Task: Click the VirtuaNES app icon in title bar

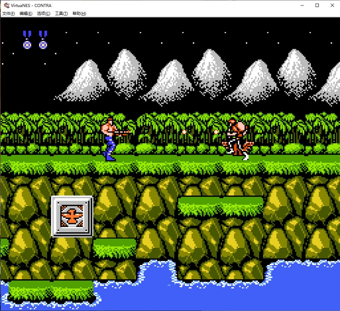Action: [x=6, y=5]
